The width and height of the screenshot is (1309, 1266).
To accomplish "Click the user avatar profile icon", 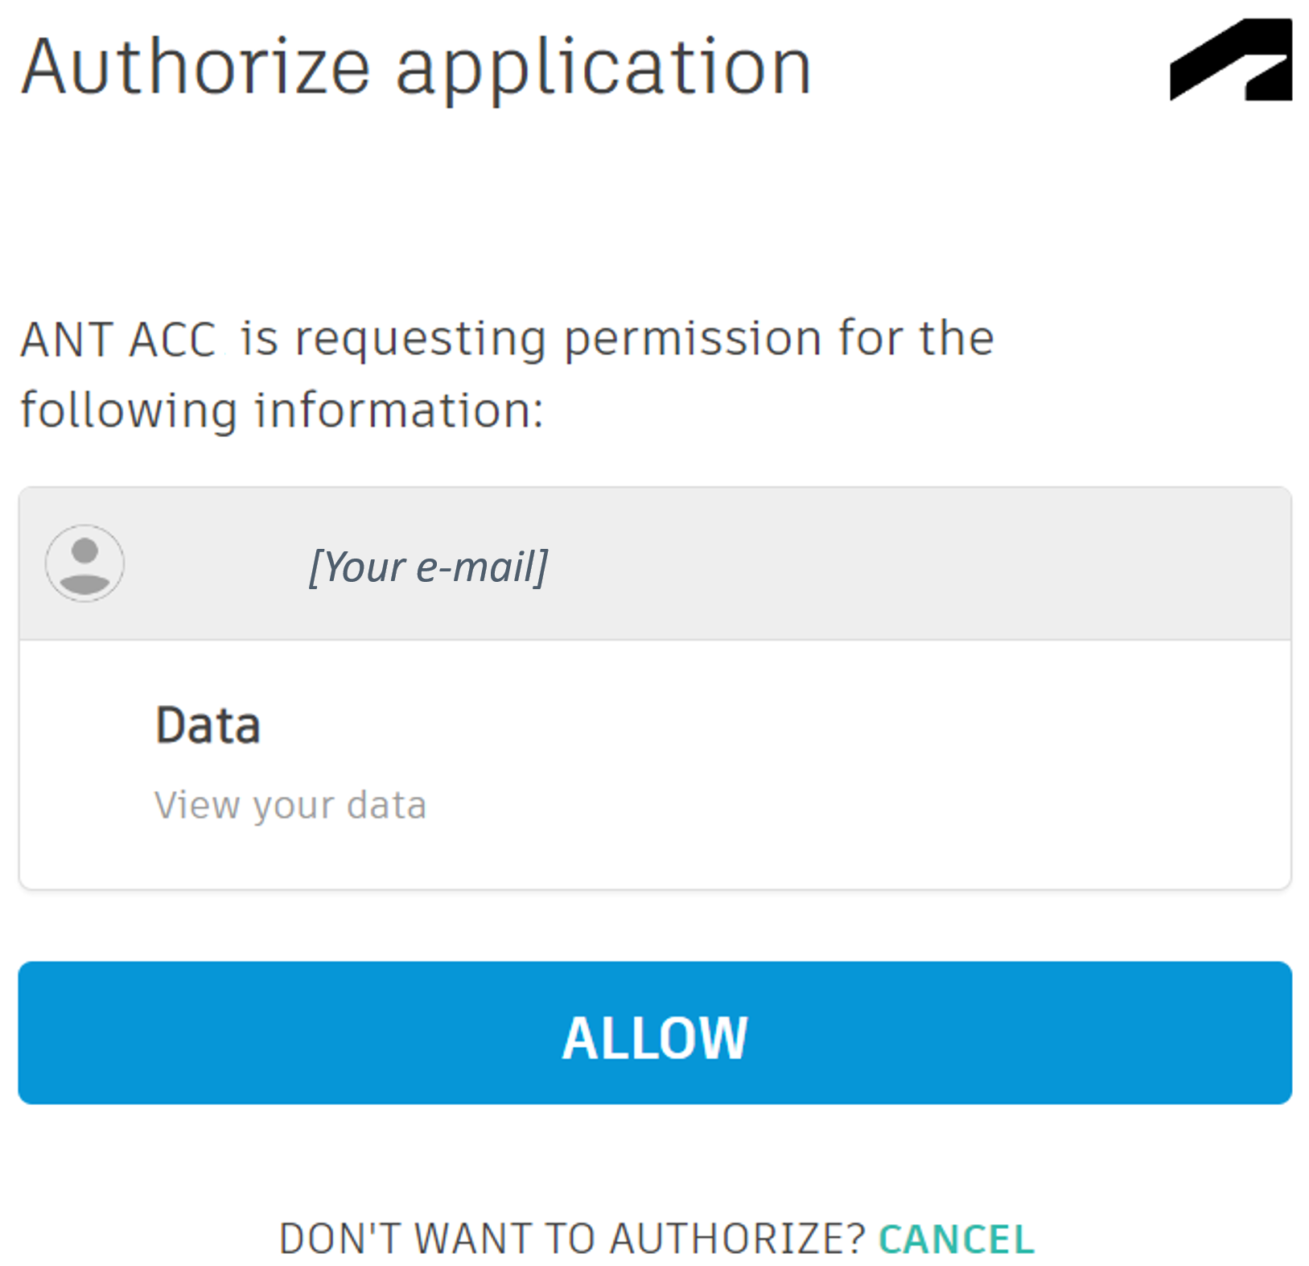I will click(x=84, y=563).
